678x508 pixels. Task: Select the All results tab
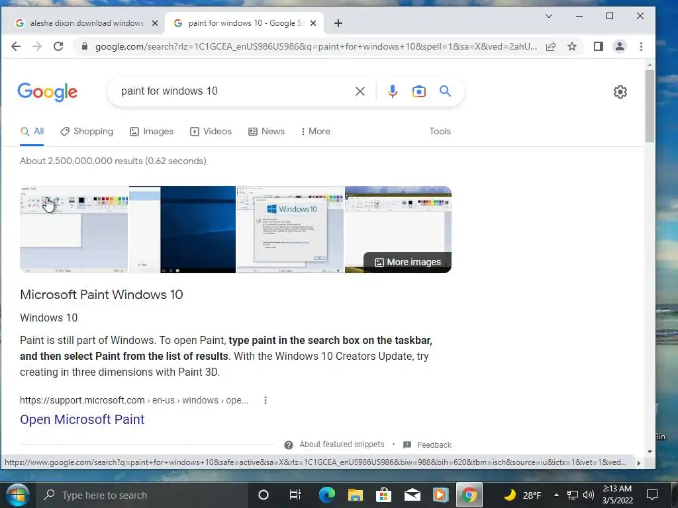pyautogui.click(x=32, y=132)
